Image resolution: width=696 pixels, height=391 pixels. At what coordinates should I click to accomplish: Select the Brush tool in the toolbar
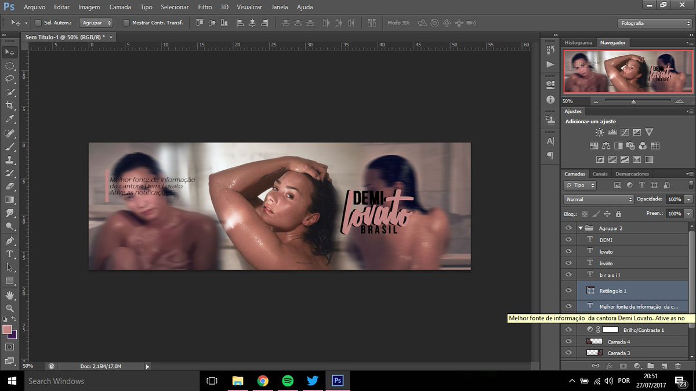pyautogui.click(x=9, y=146)
